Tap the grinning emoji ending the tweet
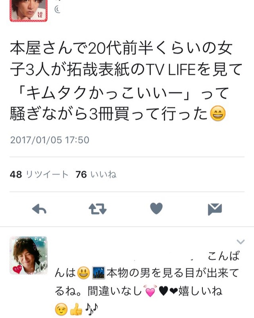The image size is (254, 318). click(x=218, y=113)
